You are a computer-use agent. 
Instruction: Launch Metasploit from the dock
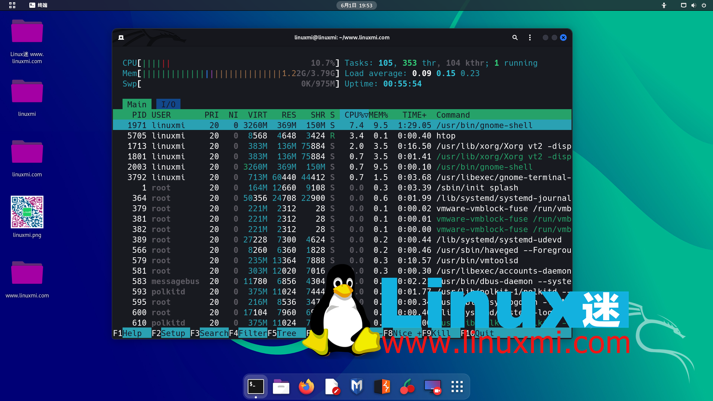(x=356, y=387)
